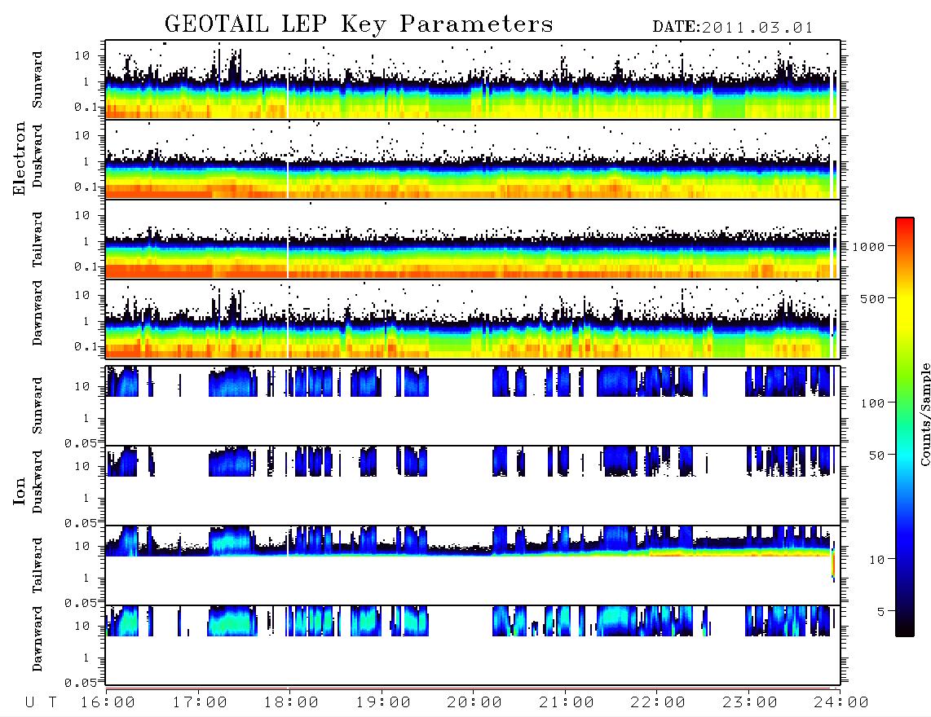Select the Electron "Sunward" axis label
The height and width of the screenshot is (717, 931).
coord(38,80)
